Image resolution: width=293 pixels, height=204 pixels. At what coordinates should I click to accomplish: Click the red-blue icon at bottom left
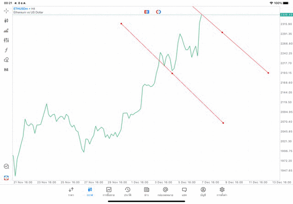[x=6, y=178]
